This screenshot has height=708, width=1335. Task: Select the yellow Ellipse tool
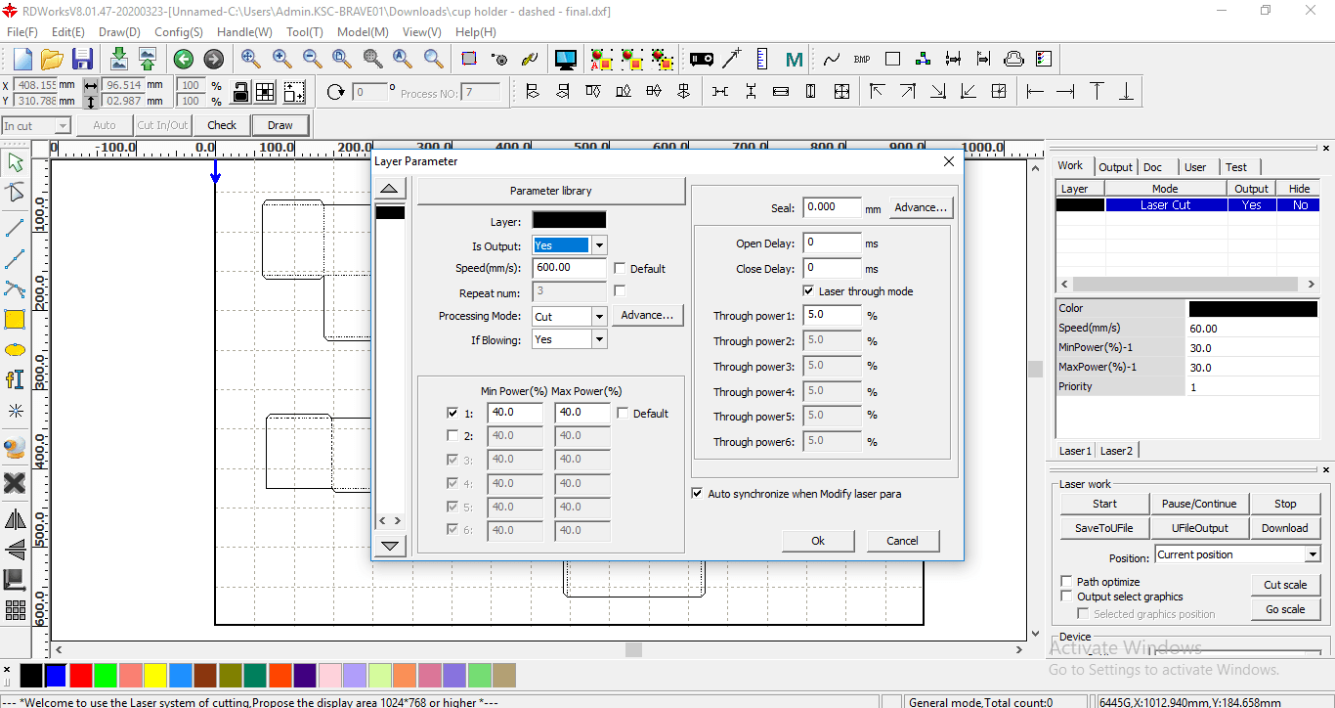coord(15,349)
